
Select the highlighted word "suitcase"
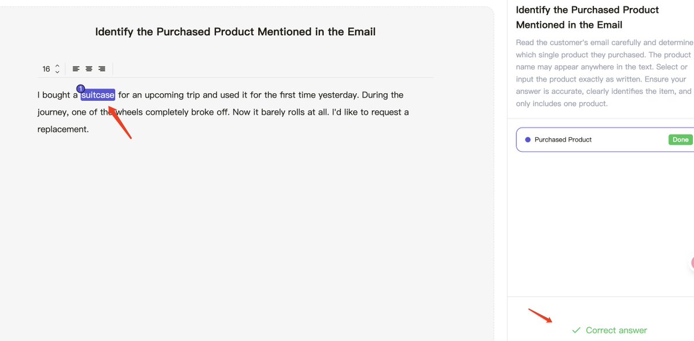click(98, 95)
